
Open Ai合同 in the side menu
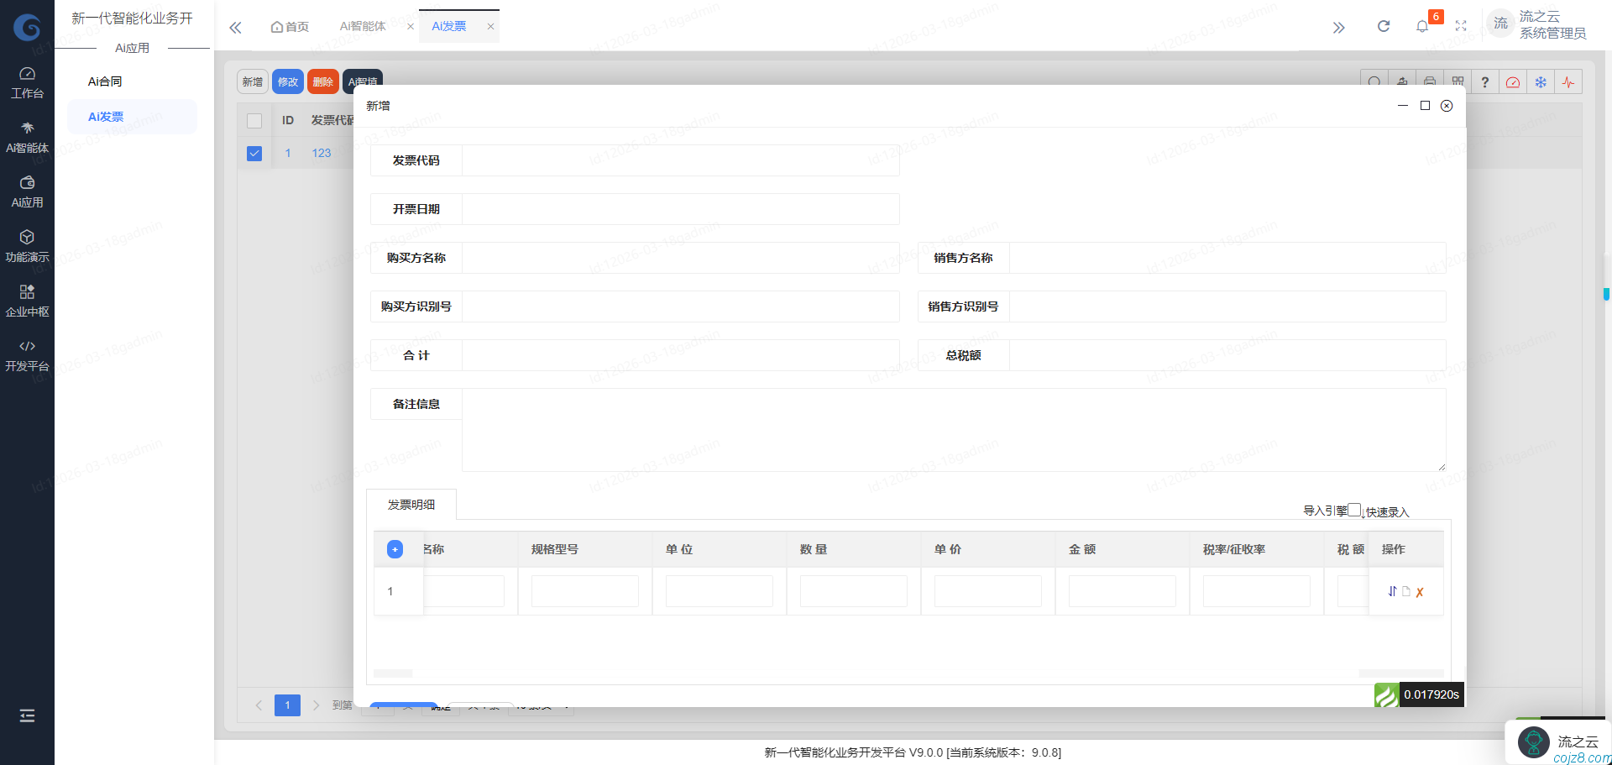pyautogui.click(x=105, y=81)
